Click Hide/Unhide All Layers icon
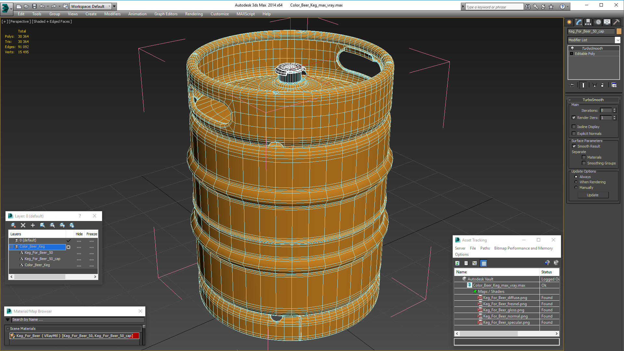 click(x=62, y=225)
